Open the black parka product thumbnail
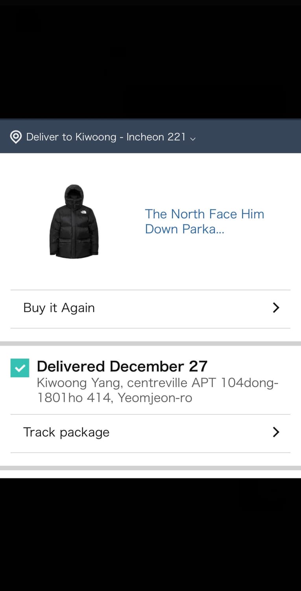The width and height of the screenshot is (301, 591). pos(74,221)
